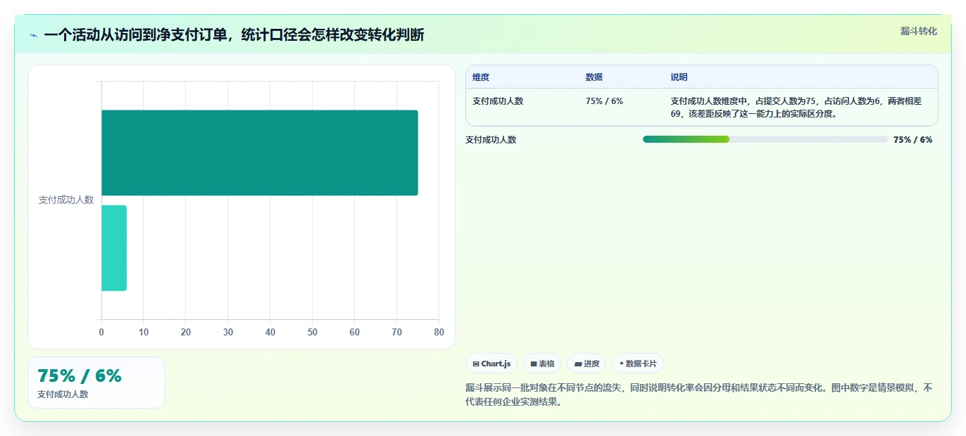
Task: Click the 数据 column header
Action: (x=594, y=77)
